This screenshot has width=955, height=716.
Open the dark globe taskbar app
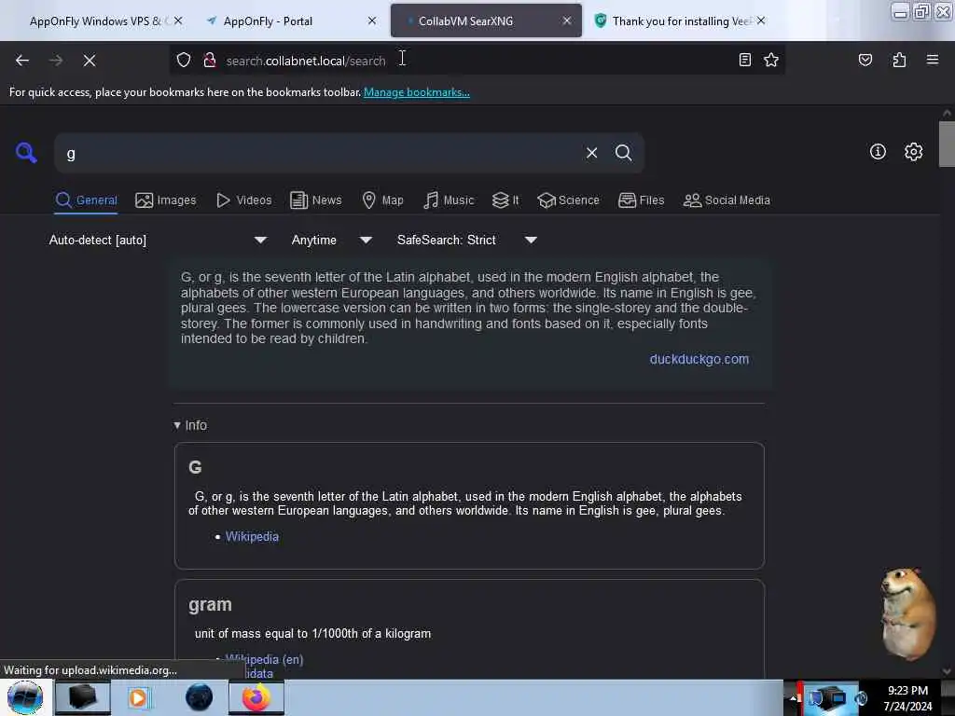pos(199,697)
